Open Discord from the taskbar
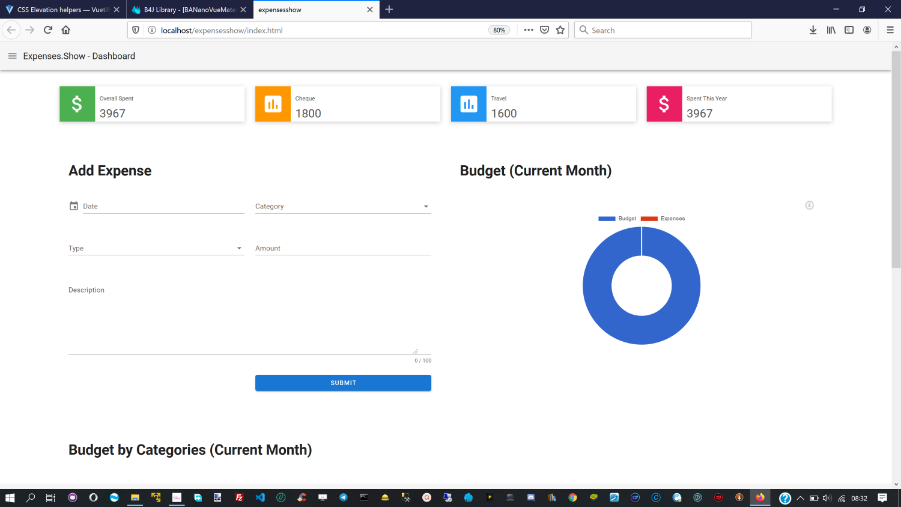901x507 pixels. 531,497
